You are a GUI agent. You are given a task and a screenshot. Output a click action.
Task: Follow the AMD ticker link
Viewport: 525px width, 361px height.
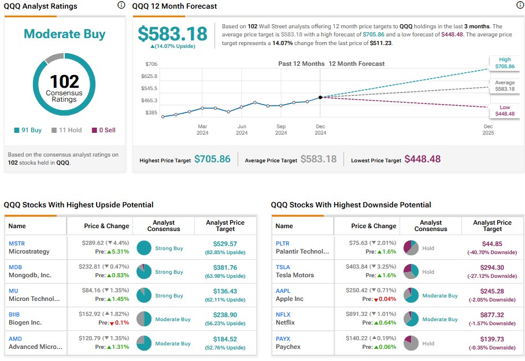(x=16, y=338)
